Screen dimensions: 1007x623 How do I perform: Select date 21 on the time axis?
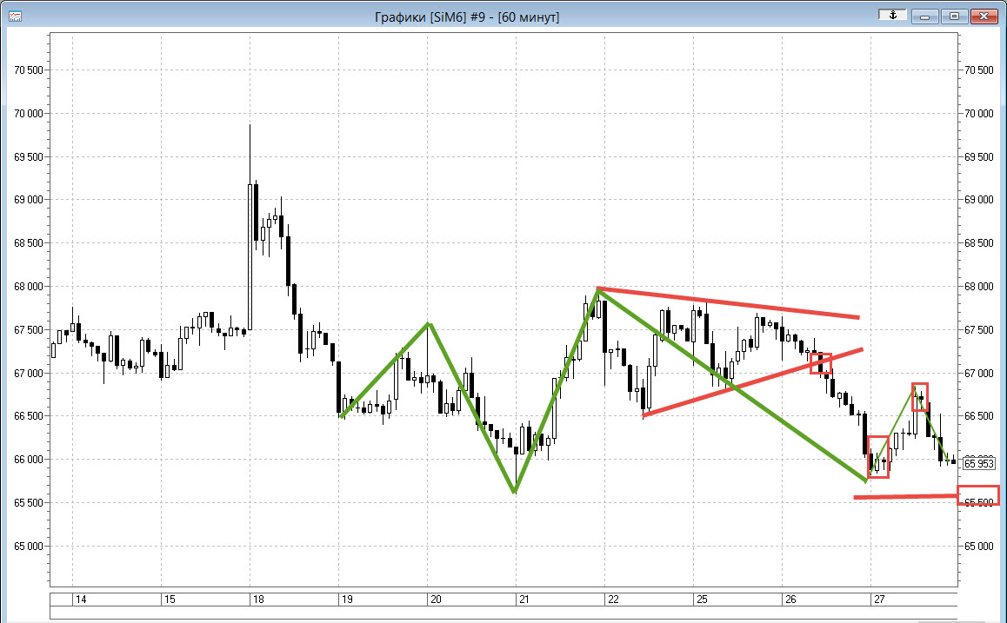(x=524, y=600)
